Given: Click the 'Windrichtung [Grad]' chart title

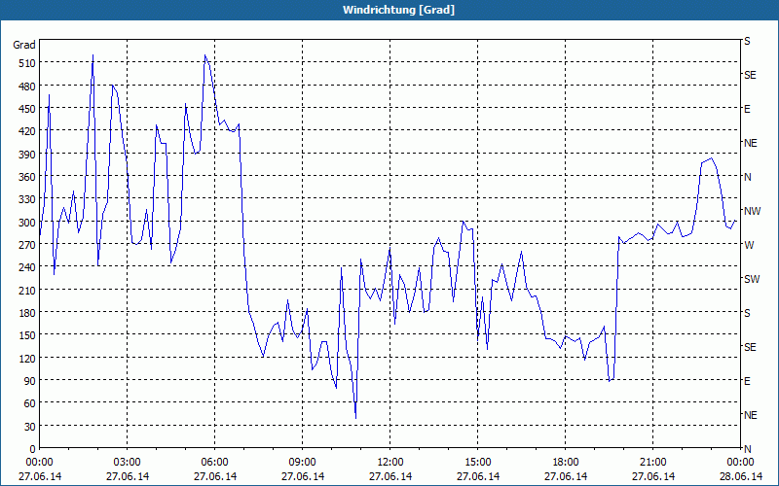Looking at the screenshot, I should [398, 10].
